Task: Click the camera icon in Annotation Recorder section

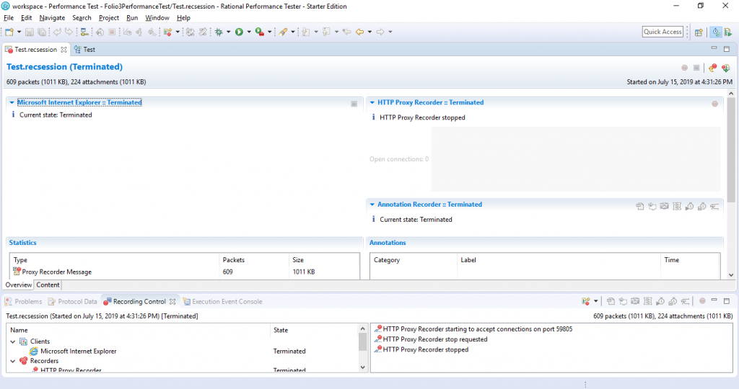Action: click(x=664, y=206)
